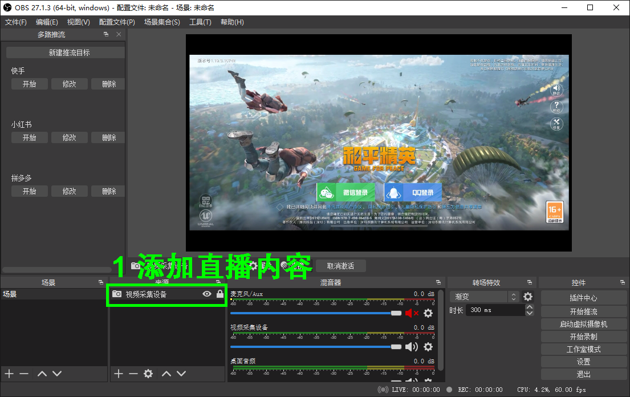Viewport: 630px width, 397px height.
Task: Decrease transition 时长 with down arrow
Action: [x=530, y=313]
